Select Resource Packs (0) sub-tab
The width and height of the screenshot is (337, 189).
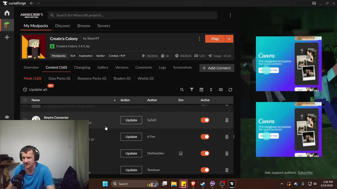pos(92,78)
